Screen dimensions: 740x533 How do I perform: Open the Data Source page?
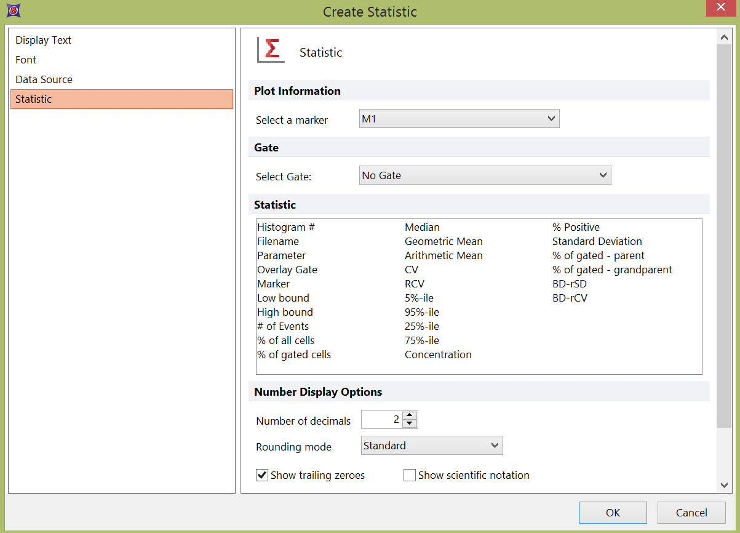click(x=44, y=79)
